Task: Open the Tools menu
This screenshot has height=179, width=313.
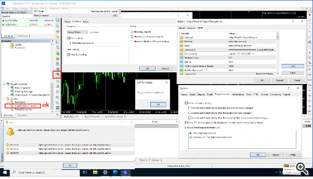Action: [x=43, y=9]
